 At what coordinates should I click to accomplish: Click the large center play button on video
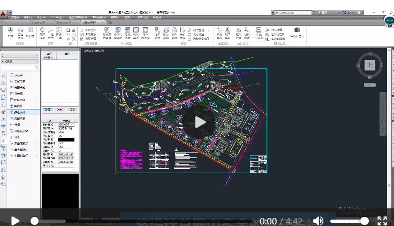pos(199,122)
